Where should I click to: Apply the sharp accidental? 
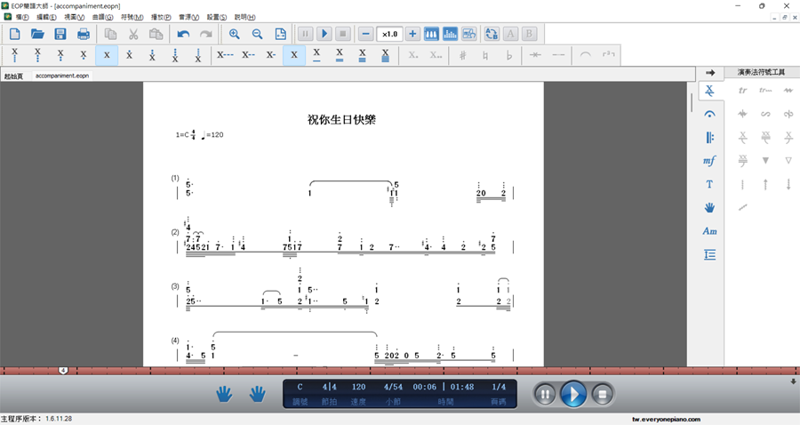click(x=463, y=55)
